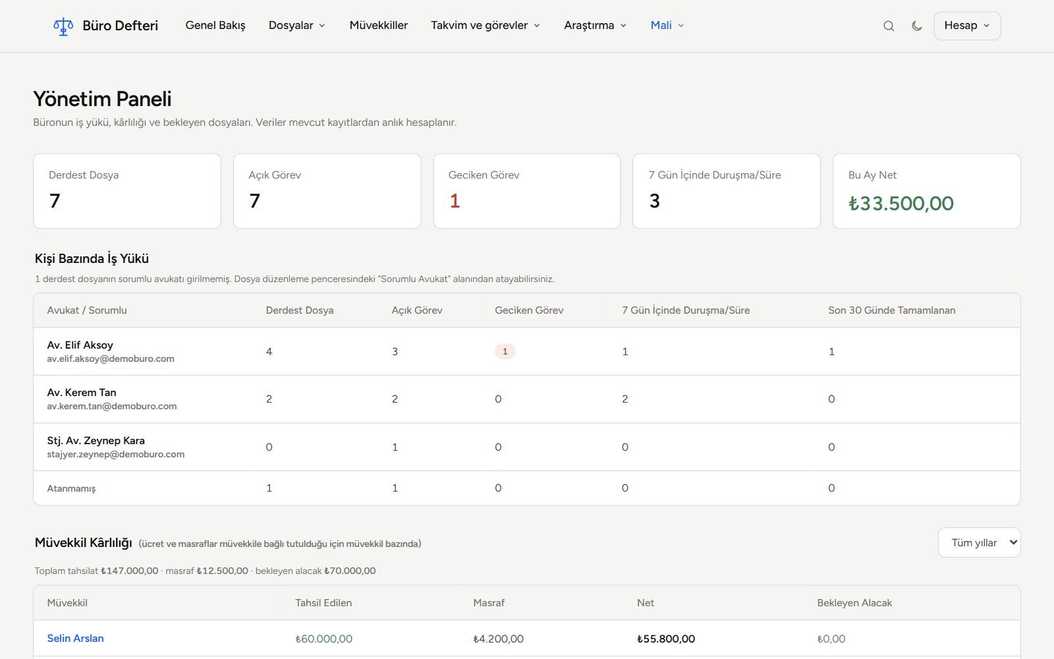
Task: Click the Geciken Görev summary card
Action: point(526,191)
